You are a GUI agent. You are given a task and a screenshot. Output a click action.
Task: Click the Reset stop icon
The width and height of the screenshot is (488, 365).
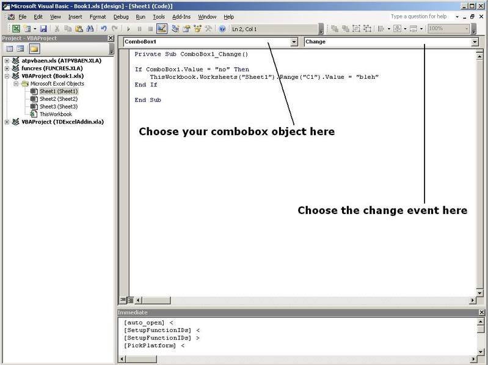(x=150, y=29)
